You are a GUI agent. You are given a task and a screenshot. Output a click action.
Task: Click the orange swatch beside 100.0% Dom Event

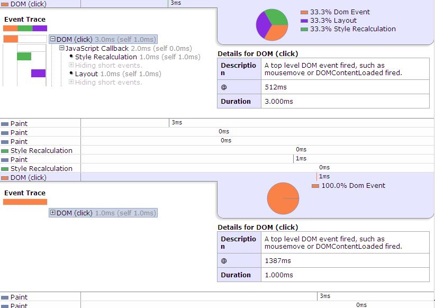[315, 186]
